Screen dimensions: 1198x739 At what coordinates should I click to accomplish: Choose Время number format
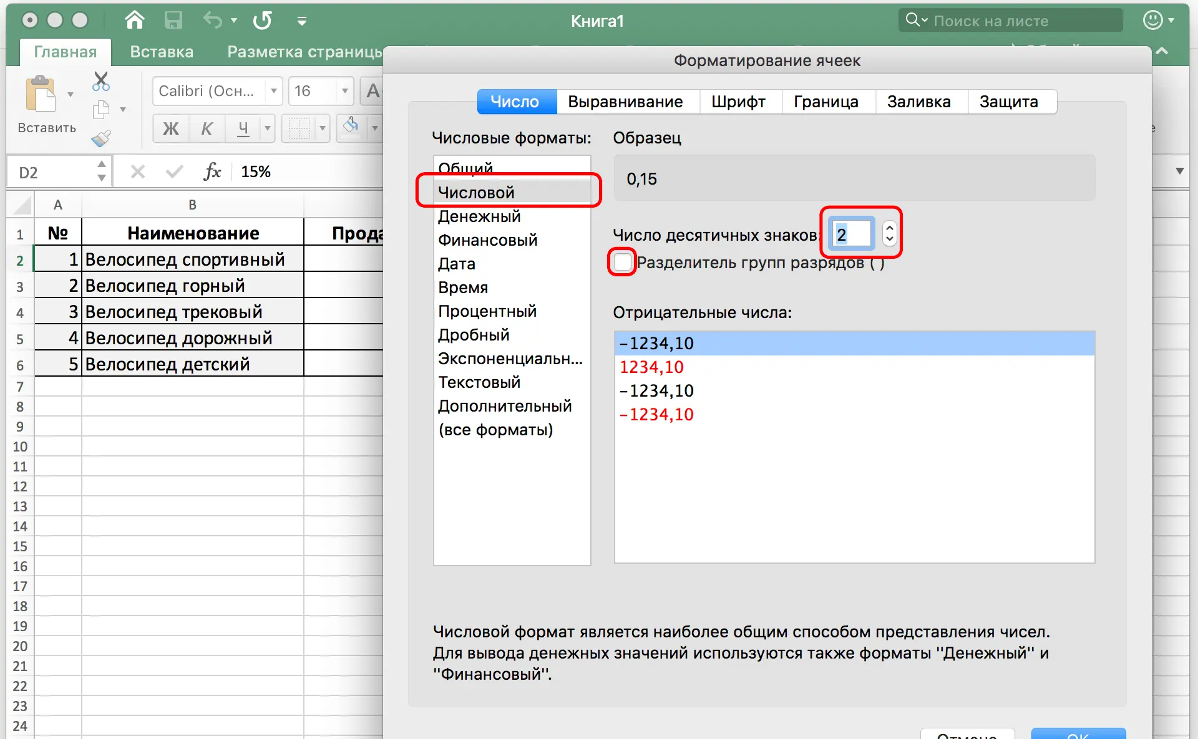click(512, 287)
